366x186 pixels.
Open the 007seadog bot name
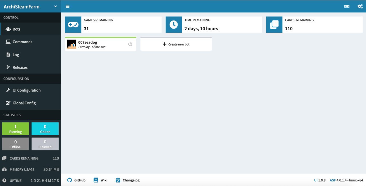point(87,42)
